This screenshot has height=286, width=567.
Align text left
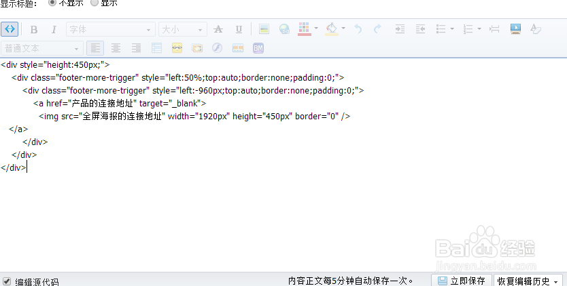95,48
